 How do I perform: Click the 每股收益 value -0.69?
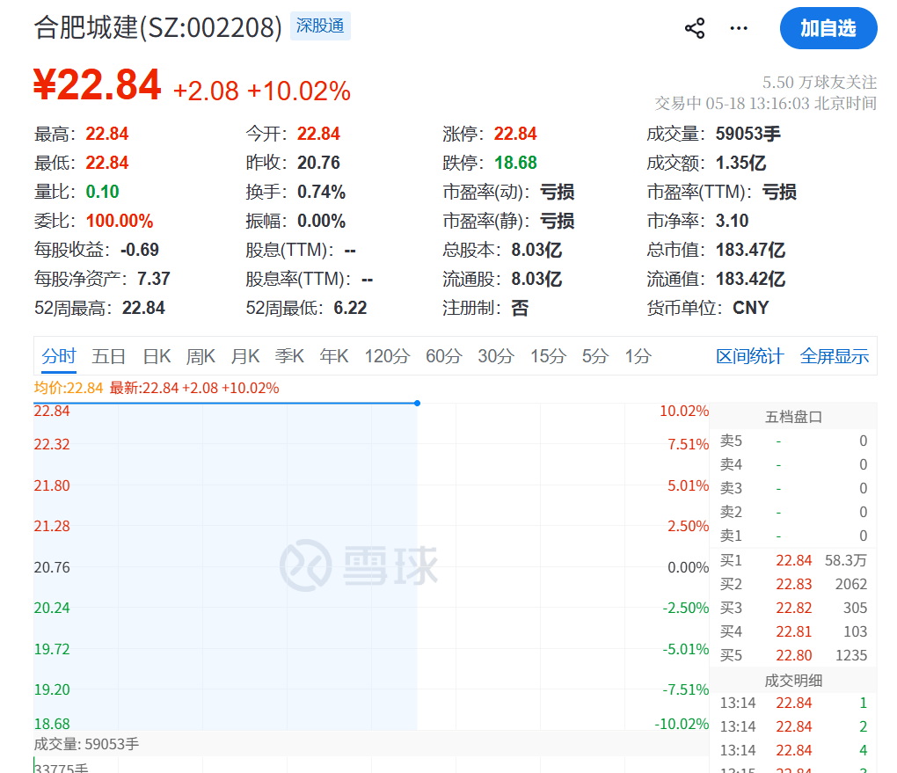(140, 250)
